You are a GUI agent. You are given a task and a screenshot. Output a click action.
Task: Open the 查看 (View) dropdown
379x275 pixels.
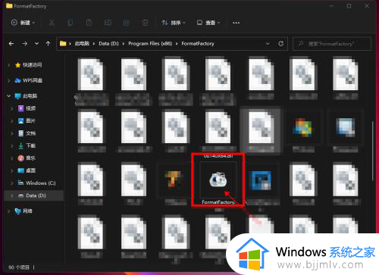(208, 23)
